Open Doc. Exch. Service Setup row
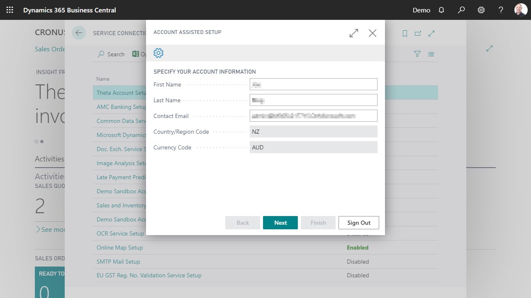Viewport: 531px width, 298px height. pos(121,149)
